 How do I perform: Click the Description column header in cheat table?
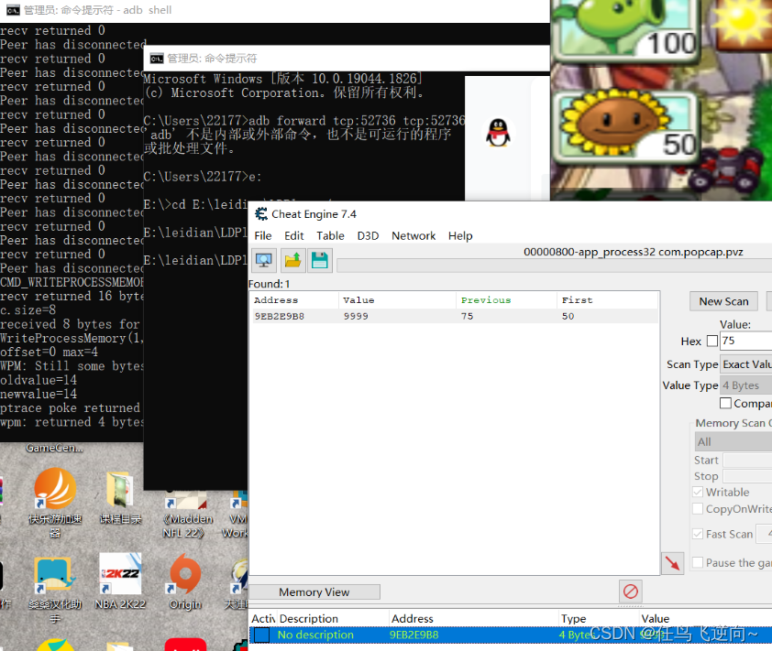click(x=334, y=619)
